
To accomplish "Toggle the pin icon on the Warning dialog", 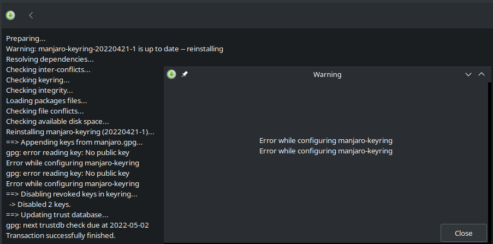I will [185, 74].
